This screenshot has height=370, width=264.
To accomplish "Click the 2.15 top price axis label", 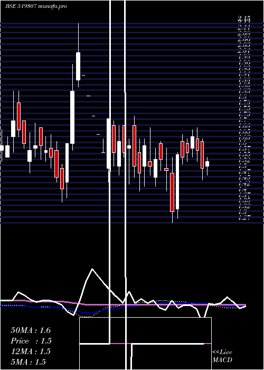I will tap(244, 18).
